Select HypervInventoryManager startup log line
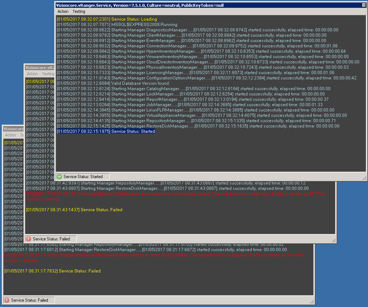Viewport: 368px width, 307px height. pyautogui.click(x=201, y=51)
